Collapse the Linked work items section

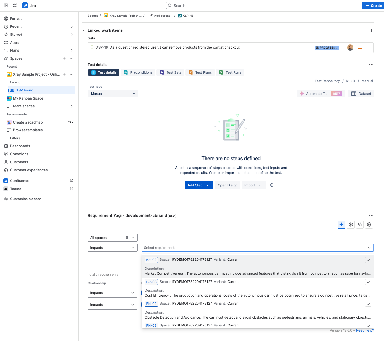[83, 30]
